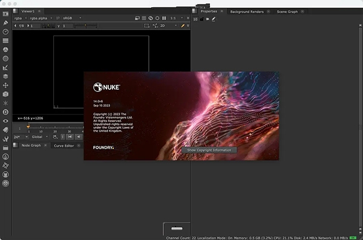
Task: Open the 1:1 zoom dropdown
Action: [177, 18]
